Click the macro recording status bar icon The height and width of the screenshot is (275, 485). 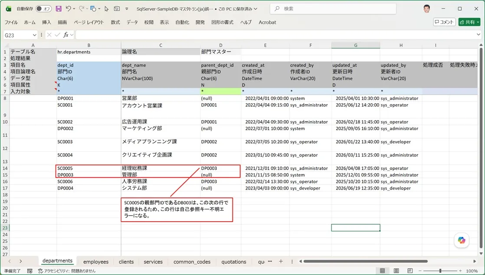coord(29,271)
